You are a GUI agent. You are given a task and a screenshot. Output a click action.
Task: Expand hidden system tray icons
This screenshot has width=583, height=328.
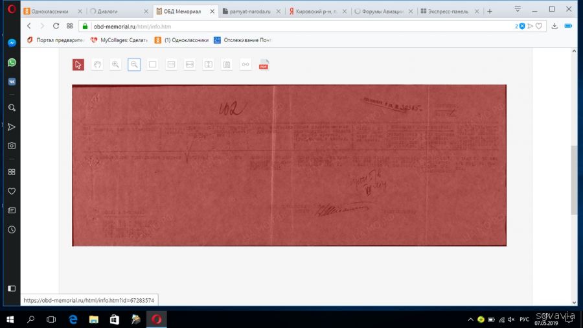(x=470, y=320)
